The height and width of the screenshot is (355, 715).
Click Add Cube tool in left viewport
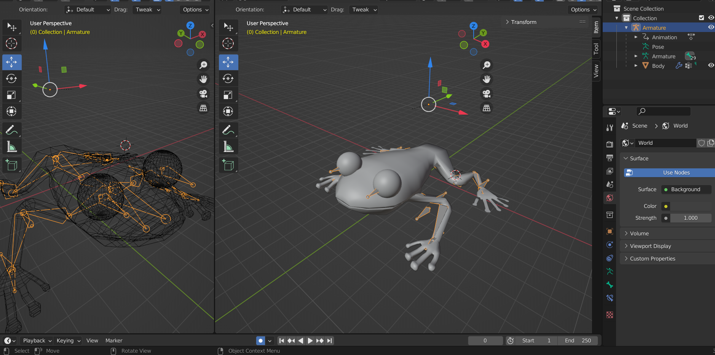click(x=12, y=165)
